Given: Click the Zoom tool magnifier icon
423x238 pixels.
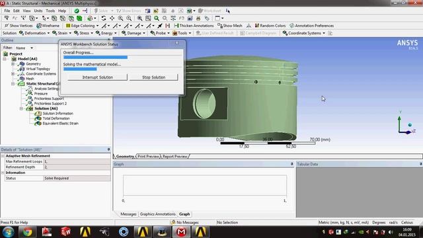Looking at the screenshot, I should tap(120, 19).
